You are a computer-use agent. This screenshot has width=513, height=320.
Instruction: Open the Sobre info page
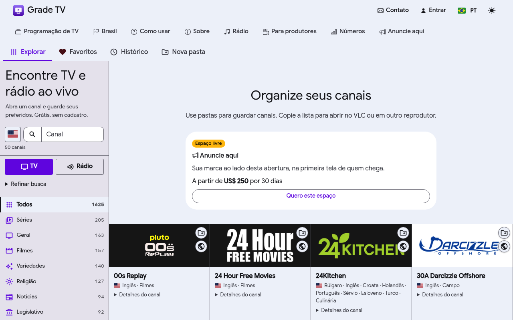(x=197, y=31)
